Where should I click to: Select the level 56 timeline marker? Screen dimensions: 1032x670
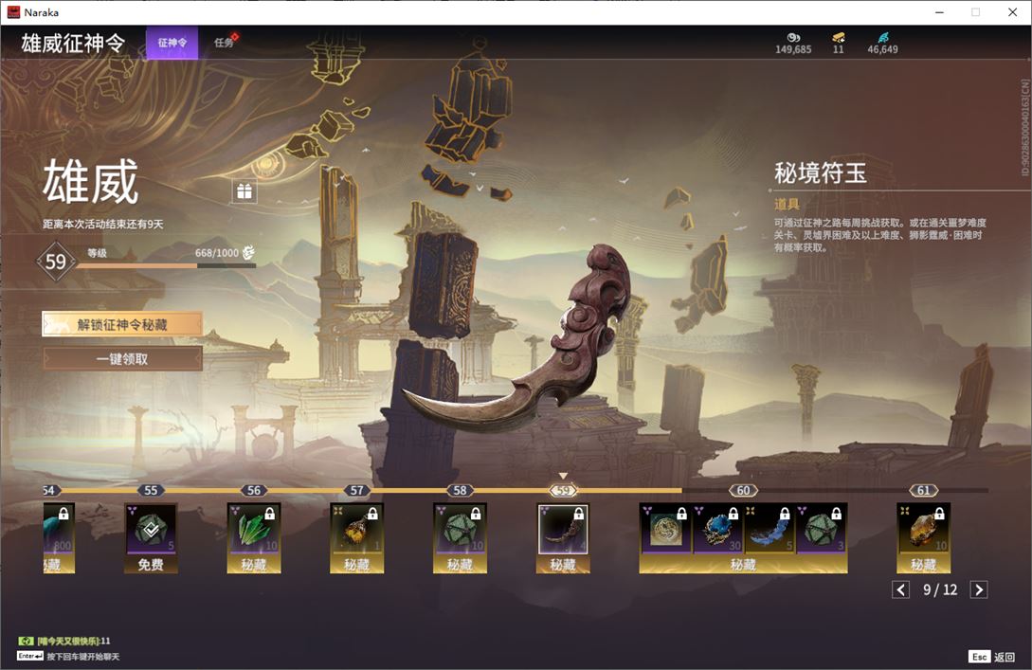pos(253,490)
